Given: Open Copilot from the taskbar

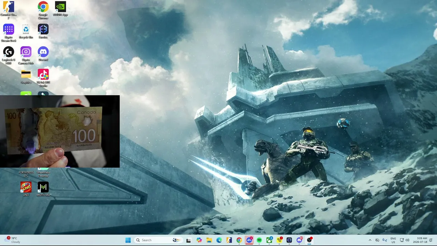Looking at the screenshot, I should coord(199,240).
